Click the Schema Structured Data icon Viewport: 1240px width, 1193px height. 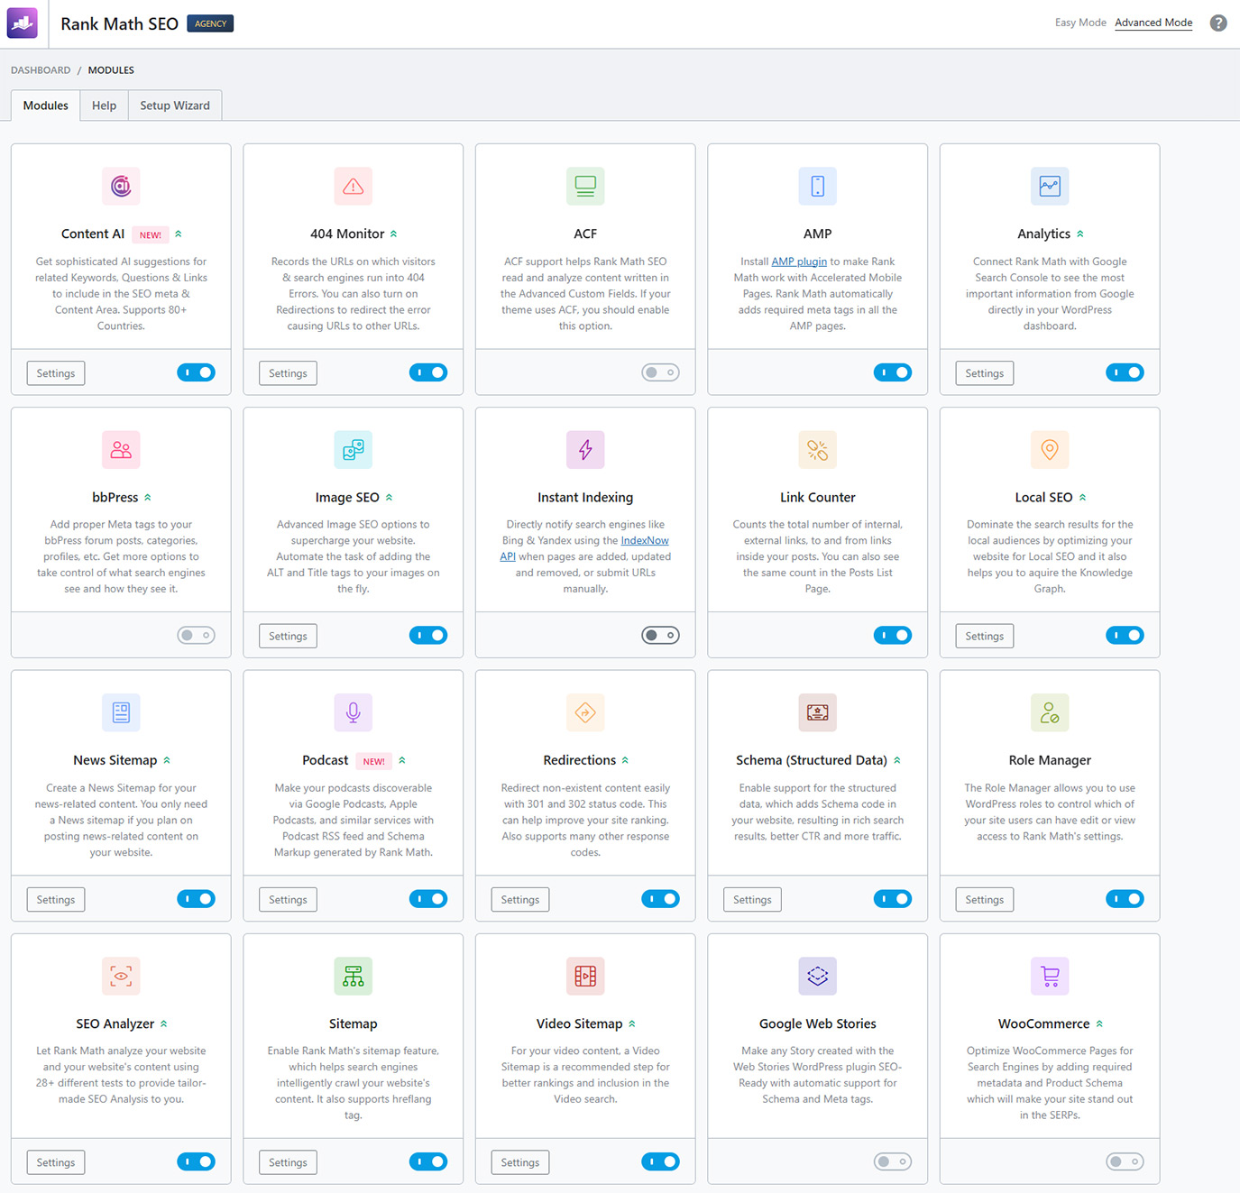pos(818,712)
